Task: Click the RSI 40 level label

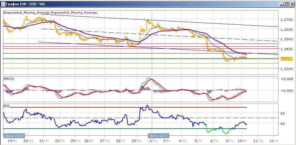Action: point(283,124)
